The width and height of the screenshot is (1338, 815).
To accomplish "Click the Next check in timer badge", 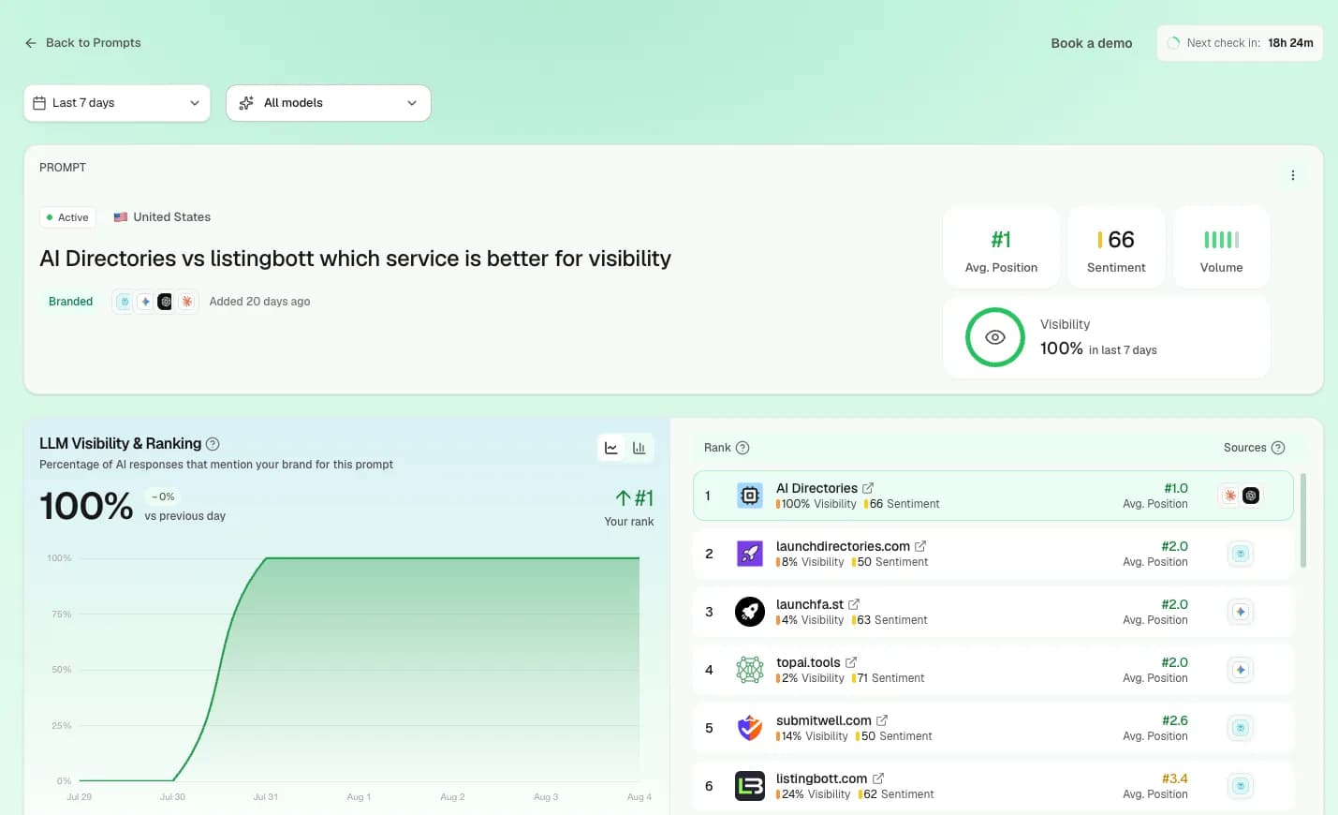I will click(x=1240, y=43).
